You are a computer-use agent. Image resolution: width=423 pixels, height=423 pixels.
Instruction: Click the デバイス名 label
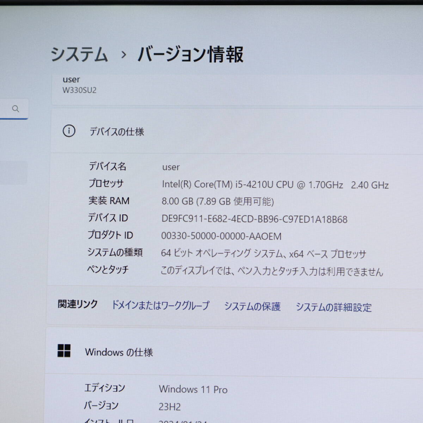[108, 166]
